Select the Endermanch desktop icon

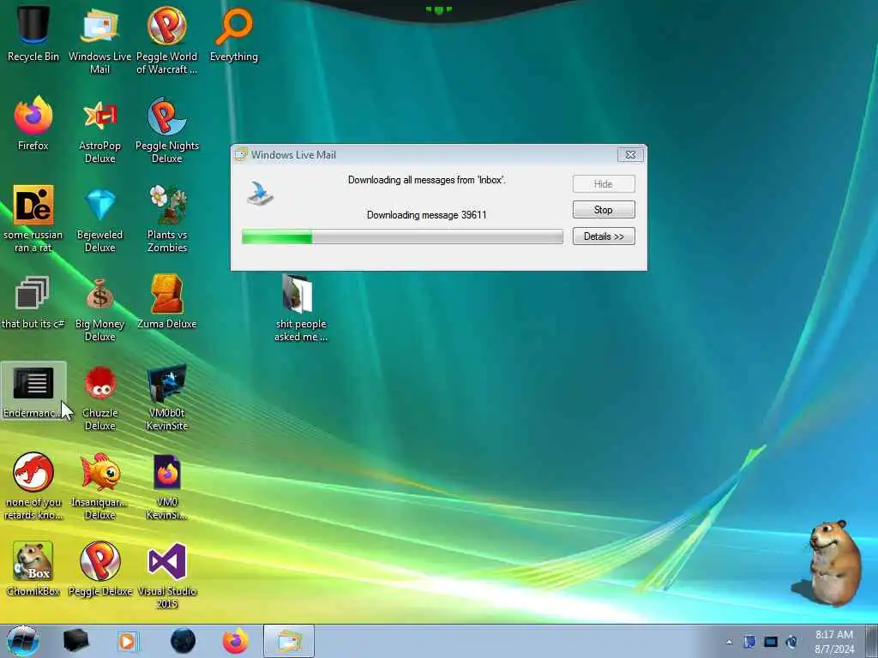click(x=33, y=392)
